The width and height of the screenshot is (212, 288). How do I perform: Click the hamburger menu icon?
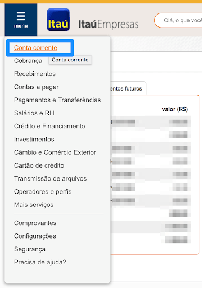(x=21, y=16)
